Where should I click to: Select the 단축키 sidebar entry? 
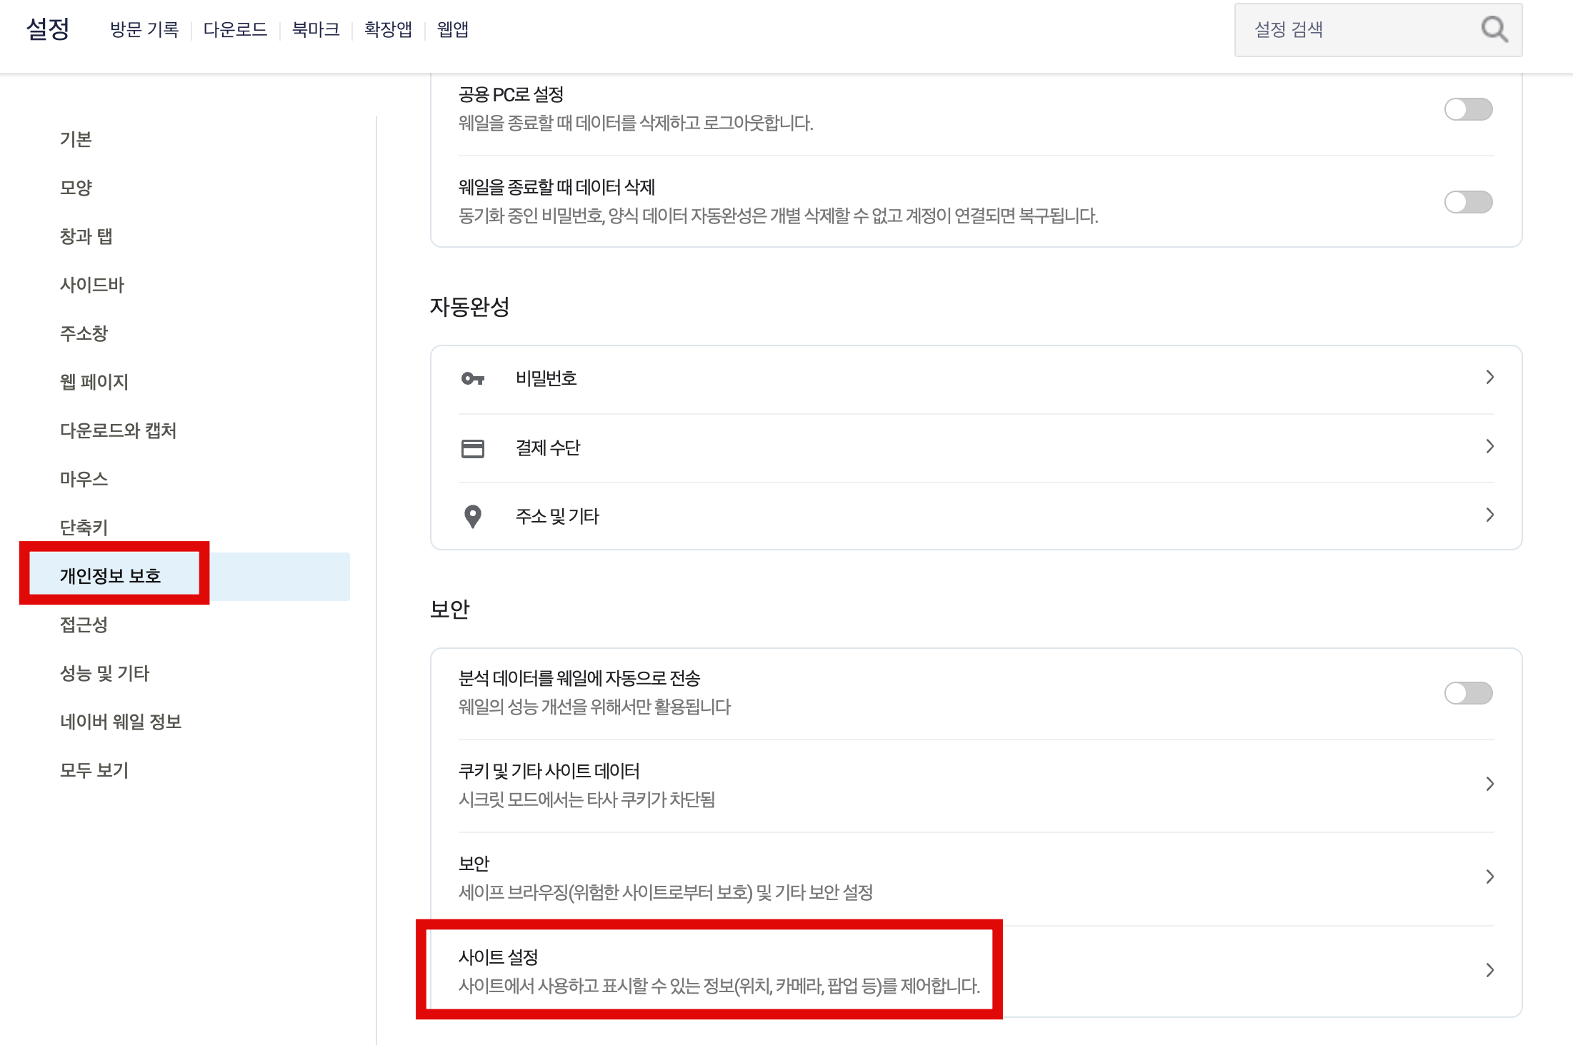[x=83, y=527]
